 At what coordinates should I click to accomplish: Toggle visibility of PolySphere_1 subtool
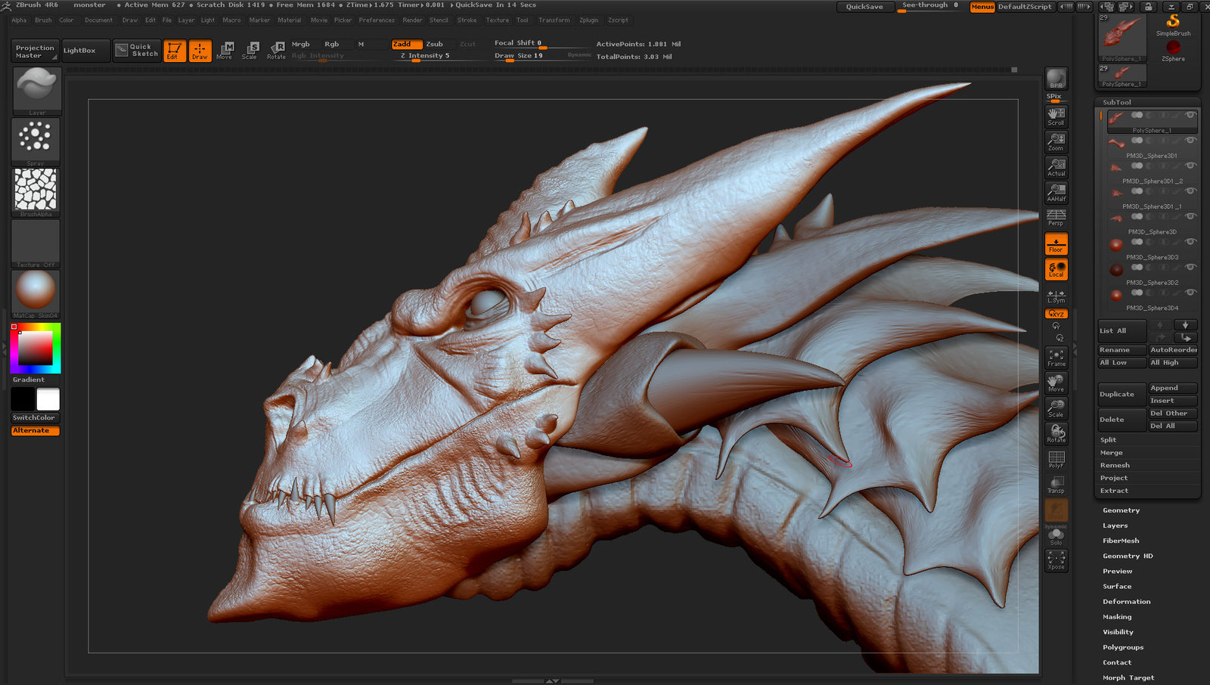click(x=1190, y=115)
